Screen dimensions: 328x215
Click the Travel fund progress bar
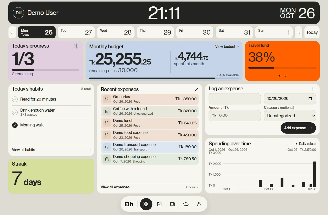click(x=282, y=68)
